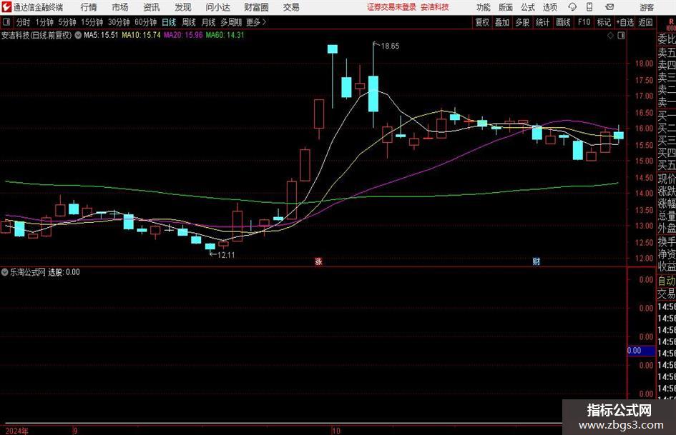
Task: Click the 自动 label in the right sidebar
Action: coord(667,281)
